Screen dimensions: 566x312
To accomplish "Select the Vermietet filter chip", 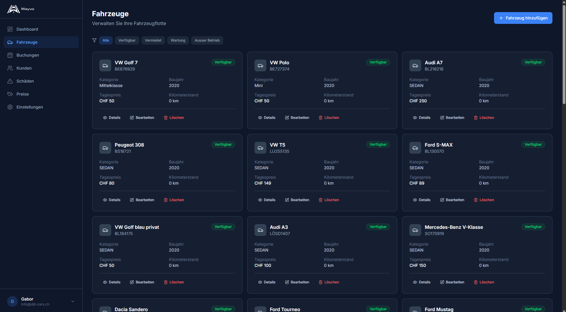I will point(153,40).
